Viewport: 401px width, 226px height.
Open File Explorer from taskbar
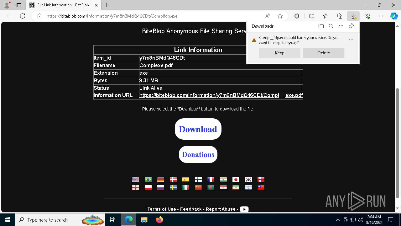point(144,220)
